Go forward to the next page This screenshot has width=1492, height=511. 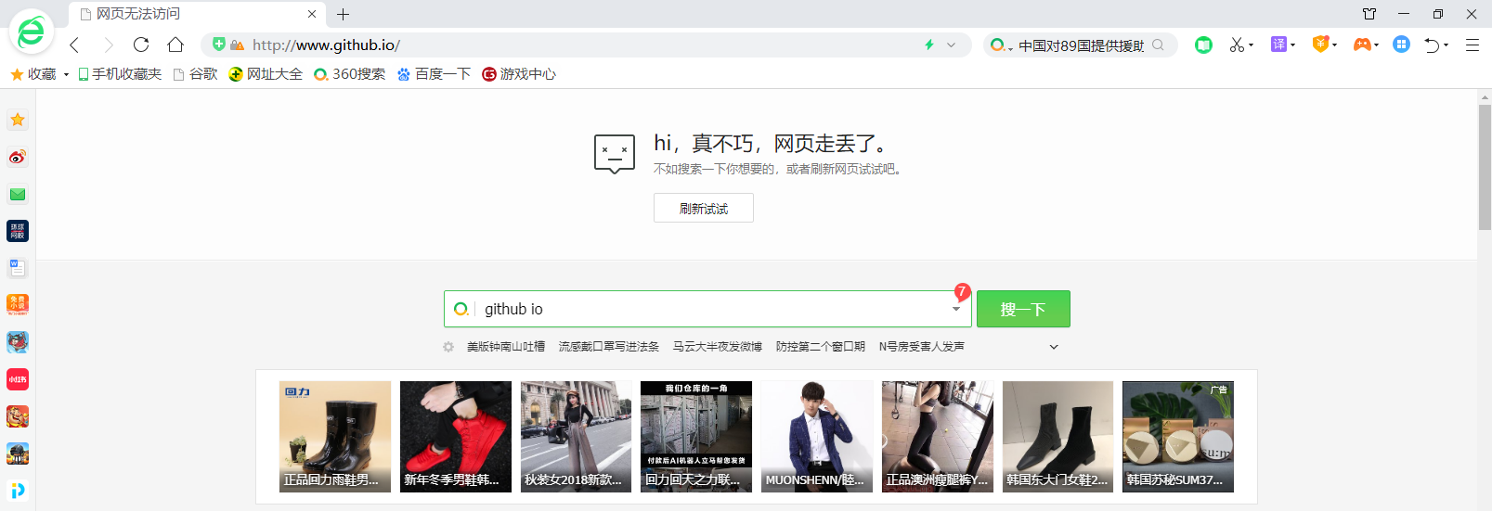tap(109, 45)
